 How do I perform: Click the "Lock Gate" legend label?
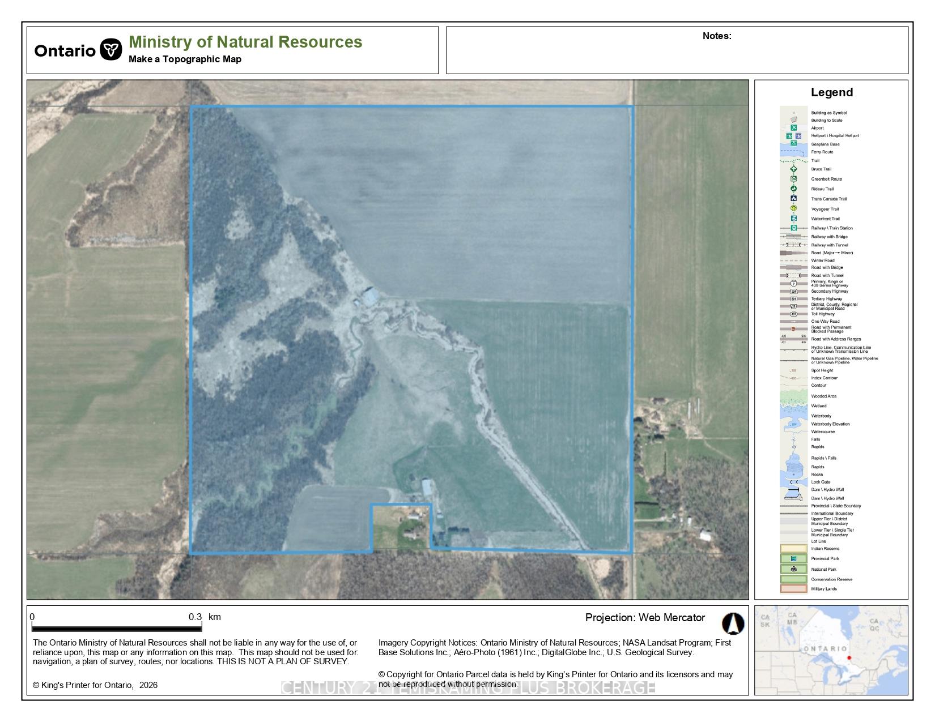[x=820, y=482]
